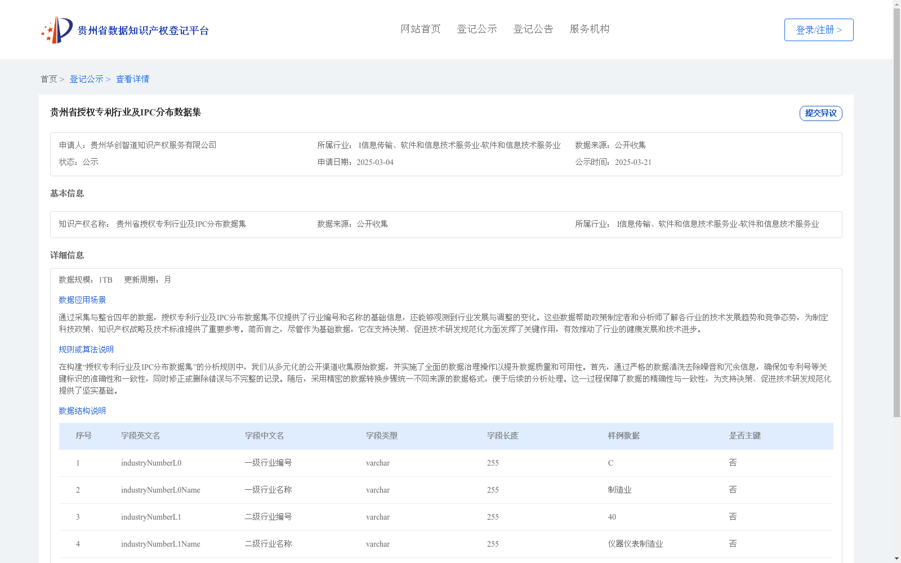
Task: Click the 样例数据 column header
Action: [x=624, y=436]
